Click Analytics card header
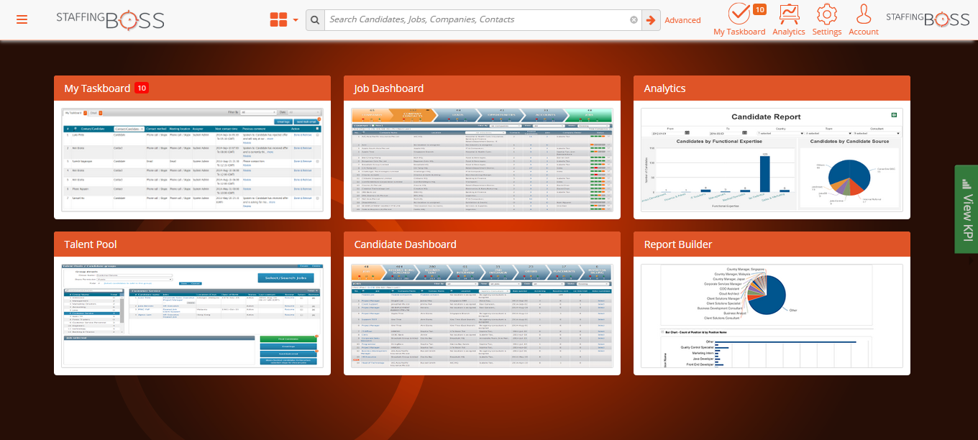This screenshot has height=440, width=978. click(772, 88)
